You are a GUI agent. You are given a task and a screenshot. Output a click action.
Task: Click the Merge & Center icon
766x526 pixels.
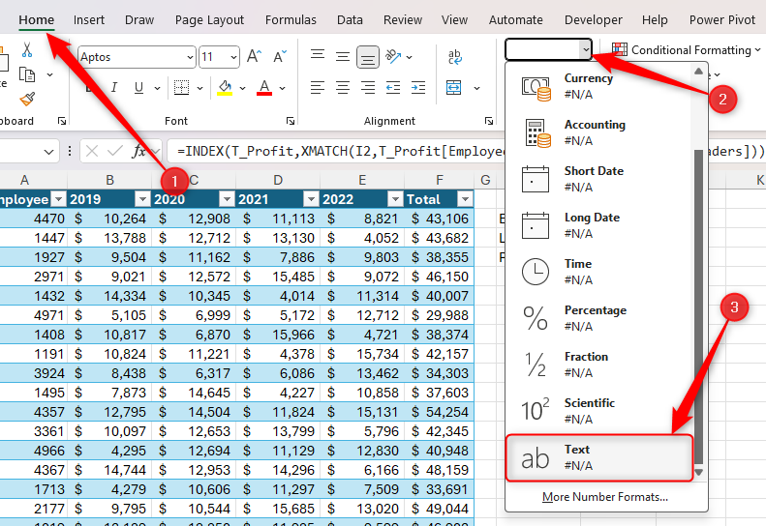point(454,88)
